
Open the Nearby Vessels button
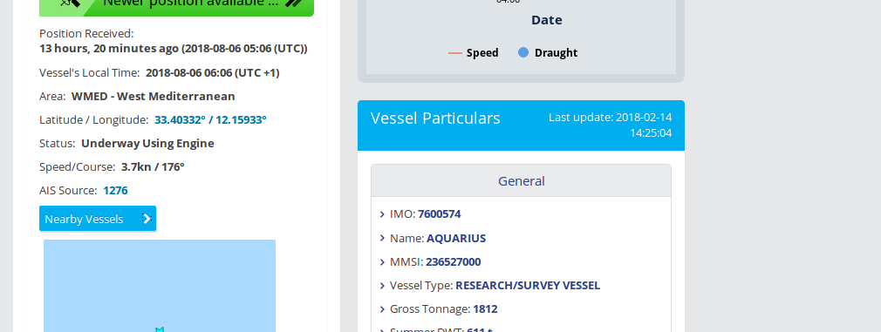pyautogui.click(x=98, y=219)
